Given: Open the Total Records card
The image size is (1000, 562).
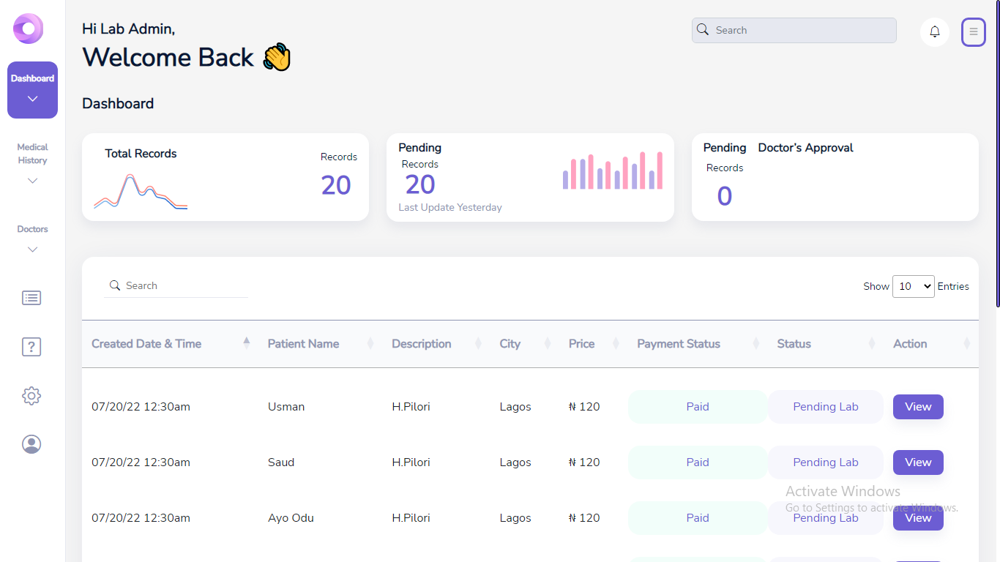Looking at the screenshot, I should tap(225, 177).
